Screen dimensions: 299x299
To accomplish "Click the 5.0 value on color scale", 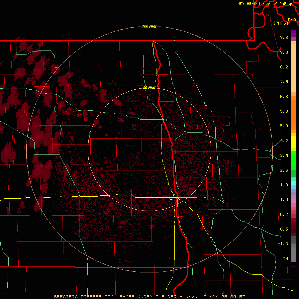I will (284, 126).
